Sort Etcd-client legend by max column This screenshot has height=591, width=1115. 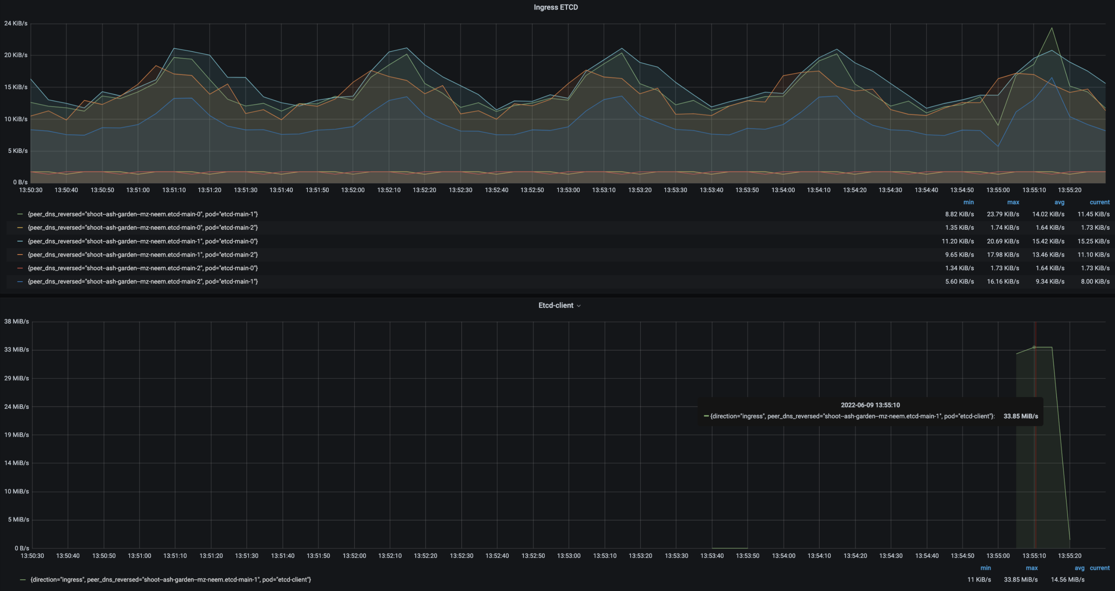(x=1031, y=568)
